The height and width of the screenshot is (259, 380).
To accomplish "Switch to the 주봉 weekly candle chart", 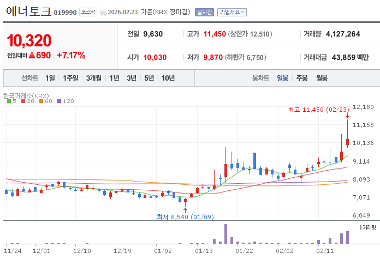I will click(302, 78).
